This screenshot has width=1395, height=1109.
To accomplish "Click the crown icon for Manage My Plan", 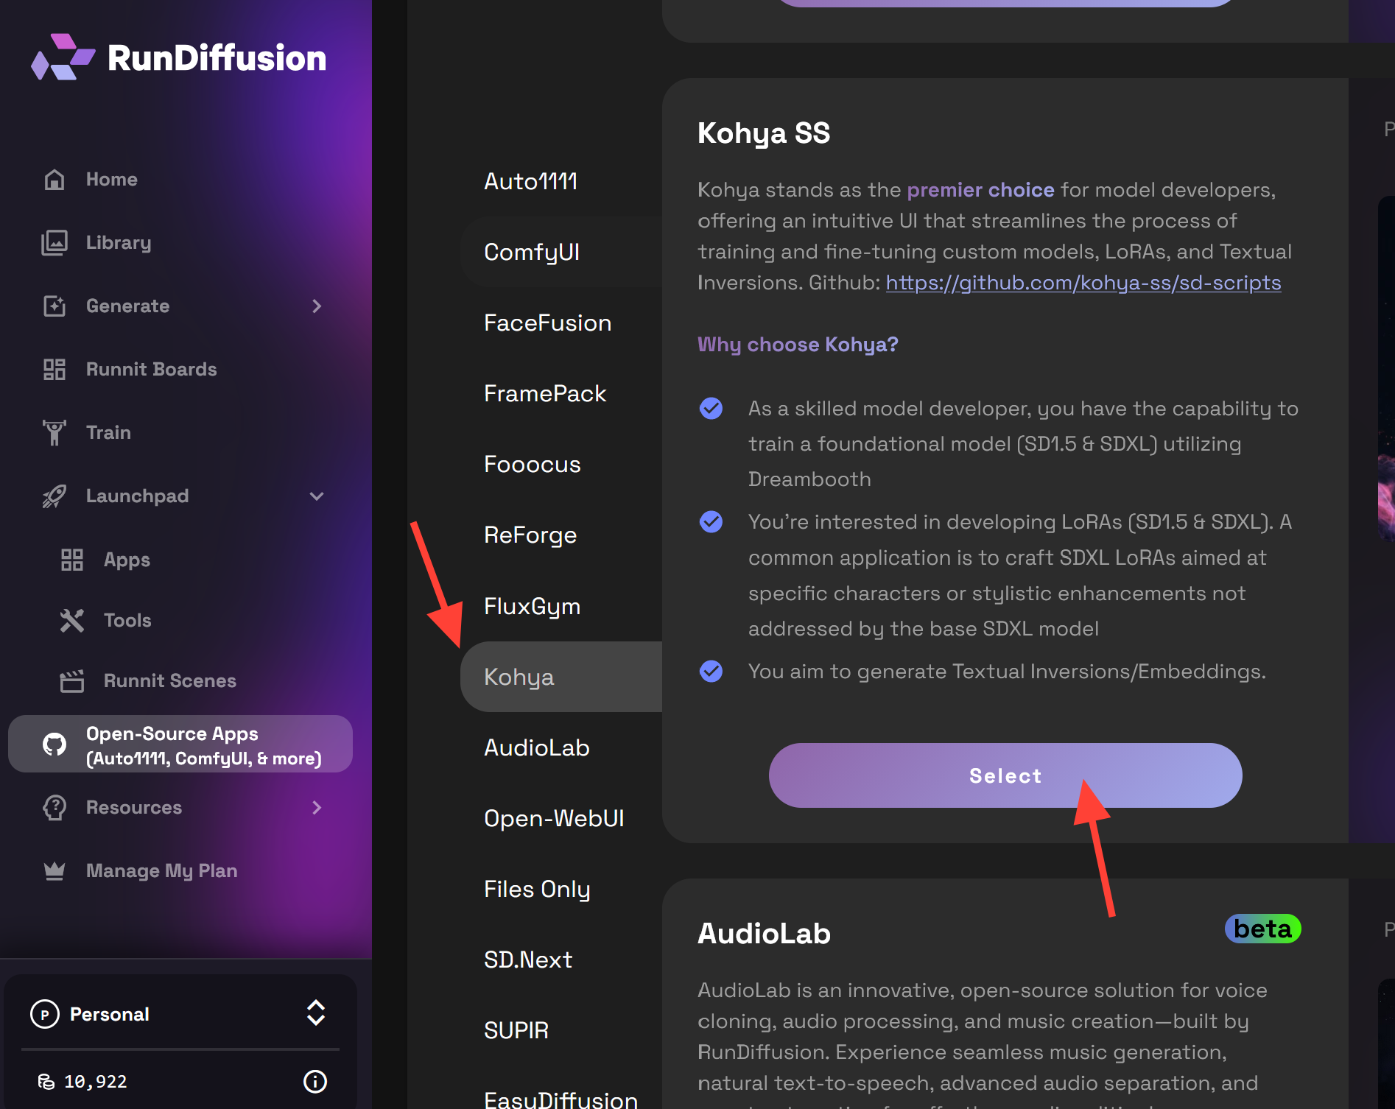I will (55, 871).
